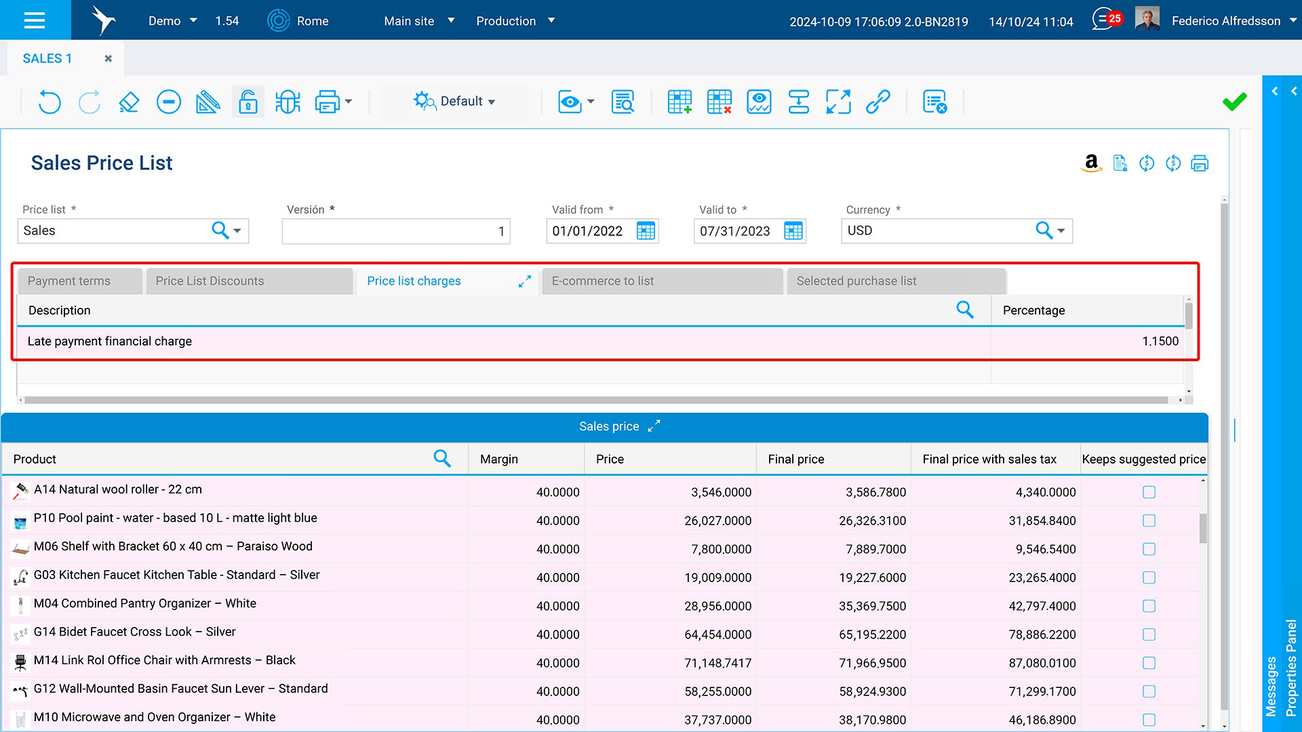Click the Amazon logo icon
Screen dimensions: 1302x732
click(1091, 163)
